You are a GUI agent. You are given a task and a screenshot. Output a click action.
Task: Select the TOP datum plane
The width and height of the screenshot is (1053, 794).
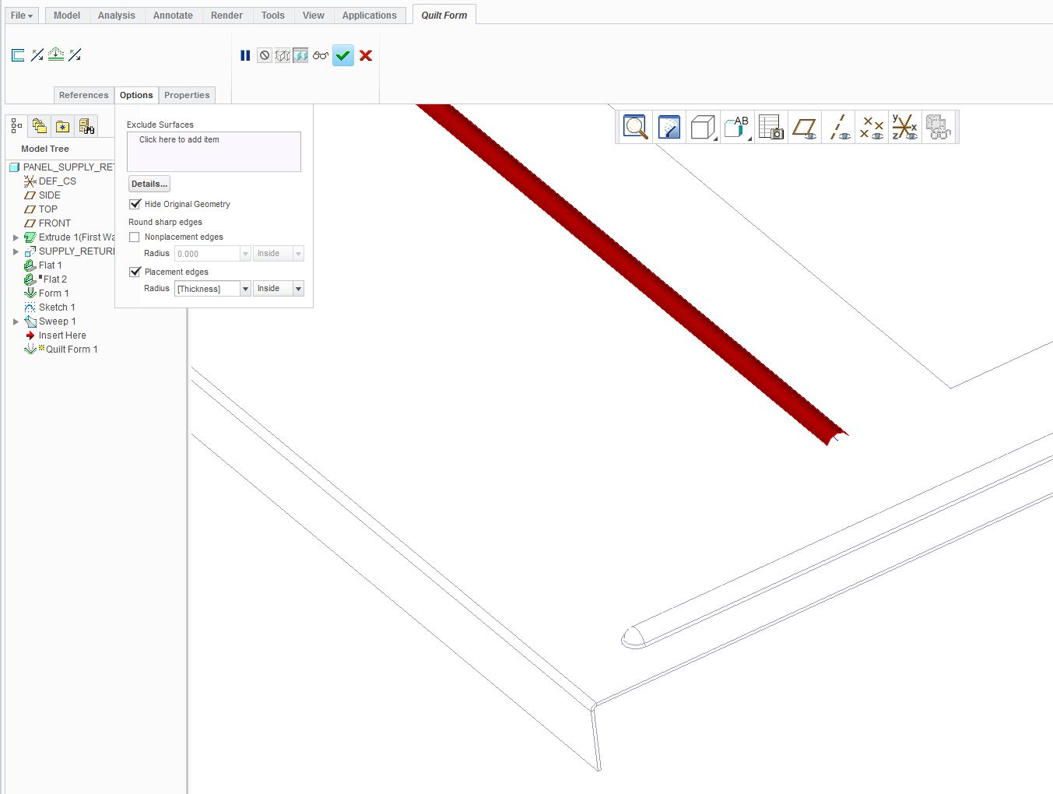click(x=40, y=209)
